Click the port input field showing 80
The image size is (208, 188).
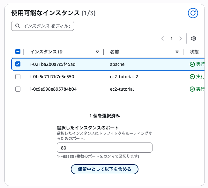(105, 148)
